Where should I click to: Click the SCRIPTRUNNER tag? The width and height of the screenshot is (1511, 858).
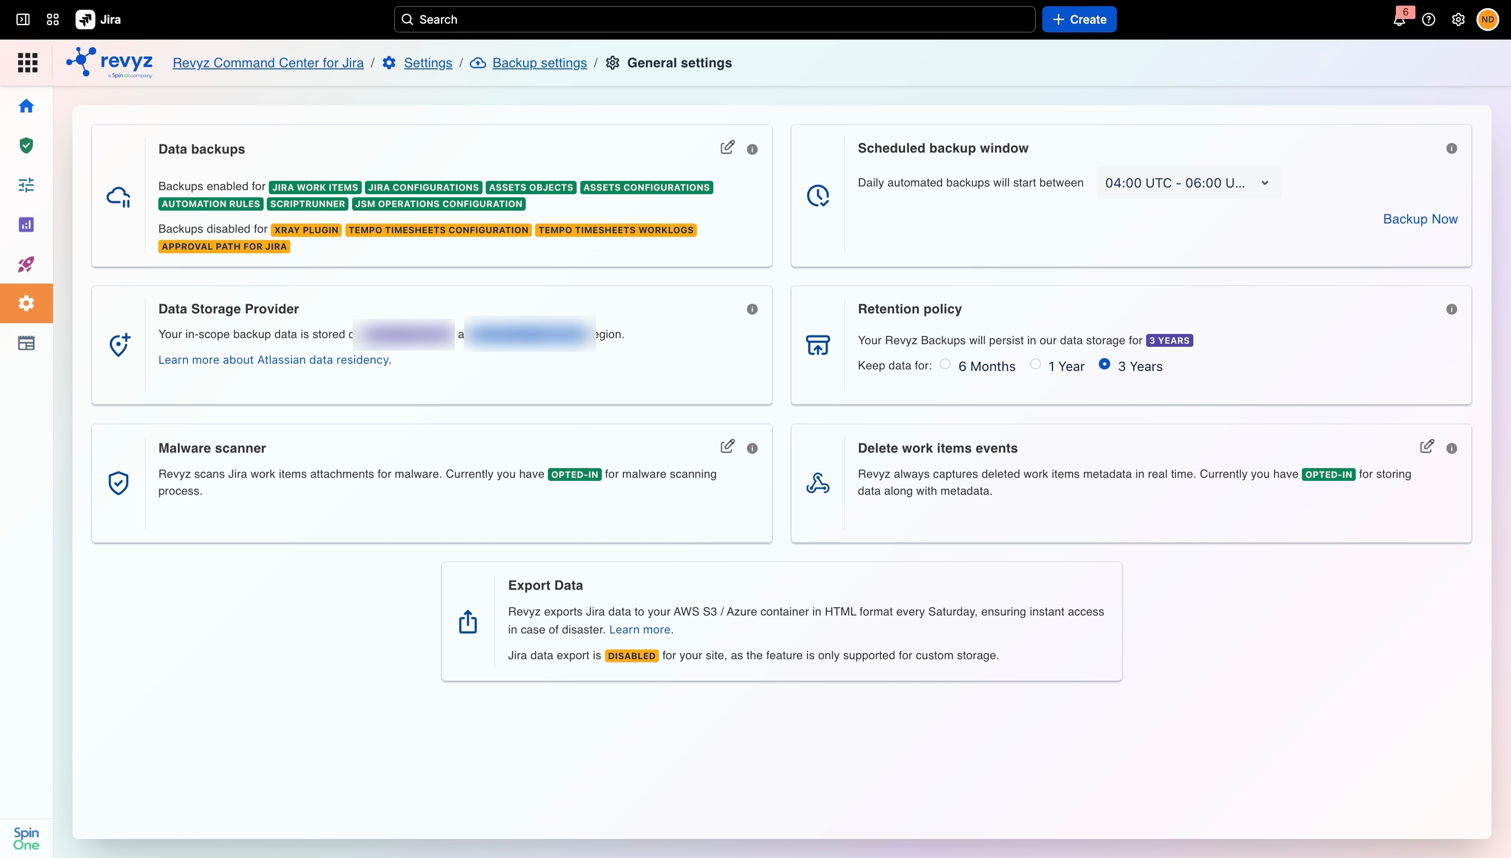click(x=307, y=204)
